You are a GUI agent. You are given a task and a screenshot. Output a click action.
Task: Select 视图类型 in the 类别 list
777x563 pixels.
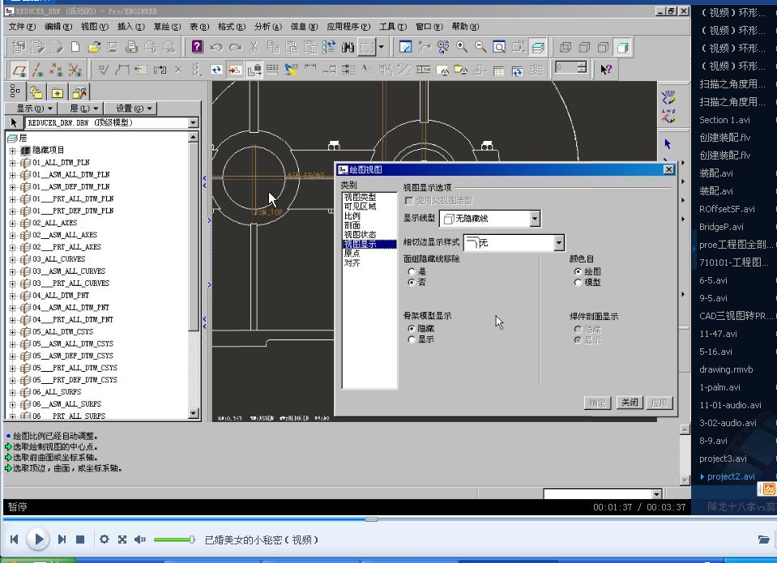click(360, 197)
